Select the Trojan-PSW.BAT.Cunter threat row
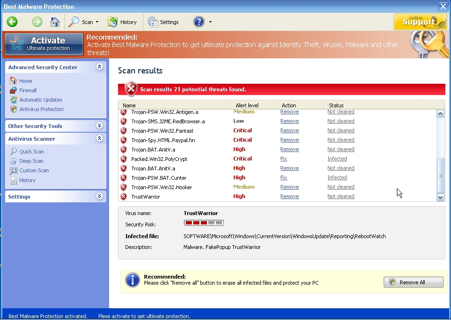451x320 pixels. (277, 178)
